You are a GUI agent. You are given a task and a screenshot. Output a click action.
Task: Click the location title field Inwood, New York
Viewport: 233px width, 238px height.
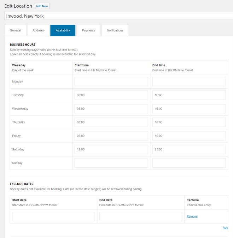coord(119,16)
